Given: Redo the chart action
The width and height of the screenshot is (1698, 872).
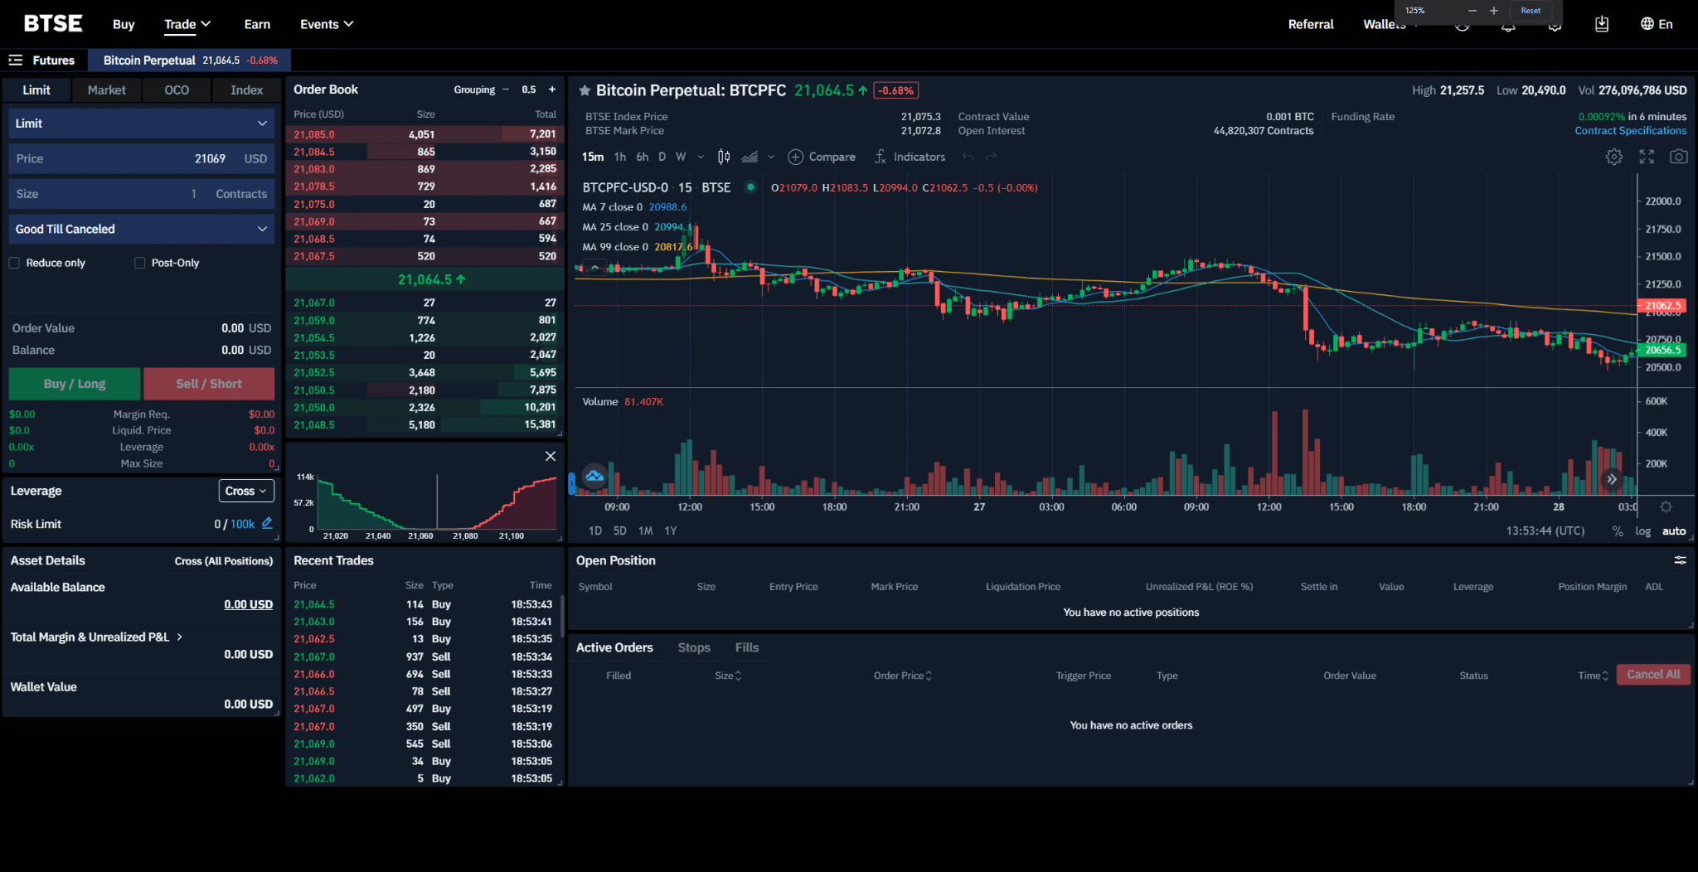Looking at the screenshot, I should (991, 157).
